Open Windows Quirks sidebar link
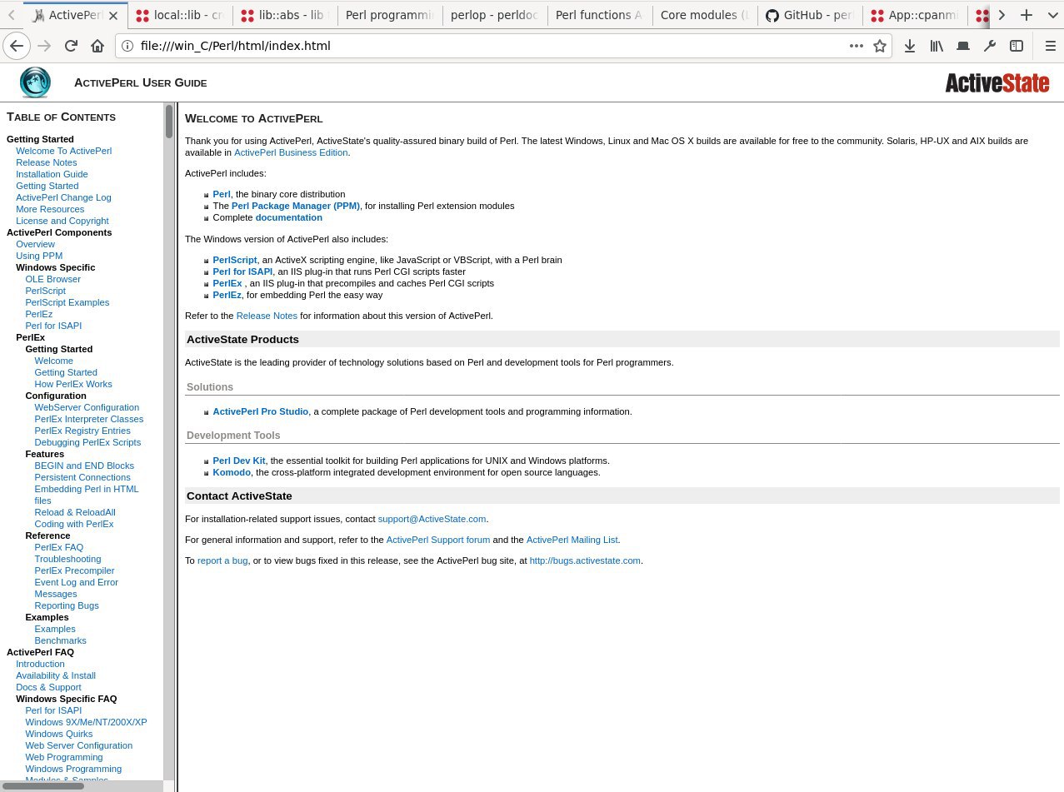1064x792 pixels. tap(59, 734)
